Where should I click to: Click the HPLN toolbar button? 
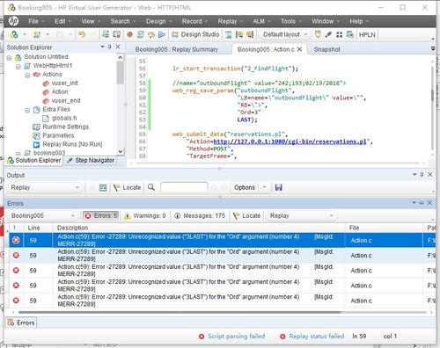click(367, 34)
